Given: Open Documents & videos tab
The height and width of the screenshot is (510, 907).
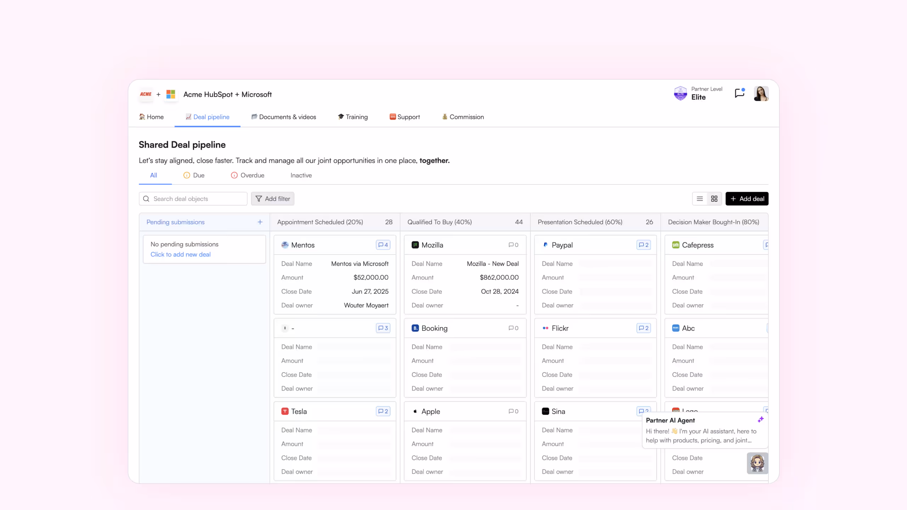Looking at the screenshot, I should [284, 117].
